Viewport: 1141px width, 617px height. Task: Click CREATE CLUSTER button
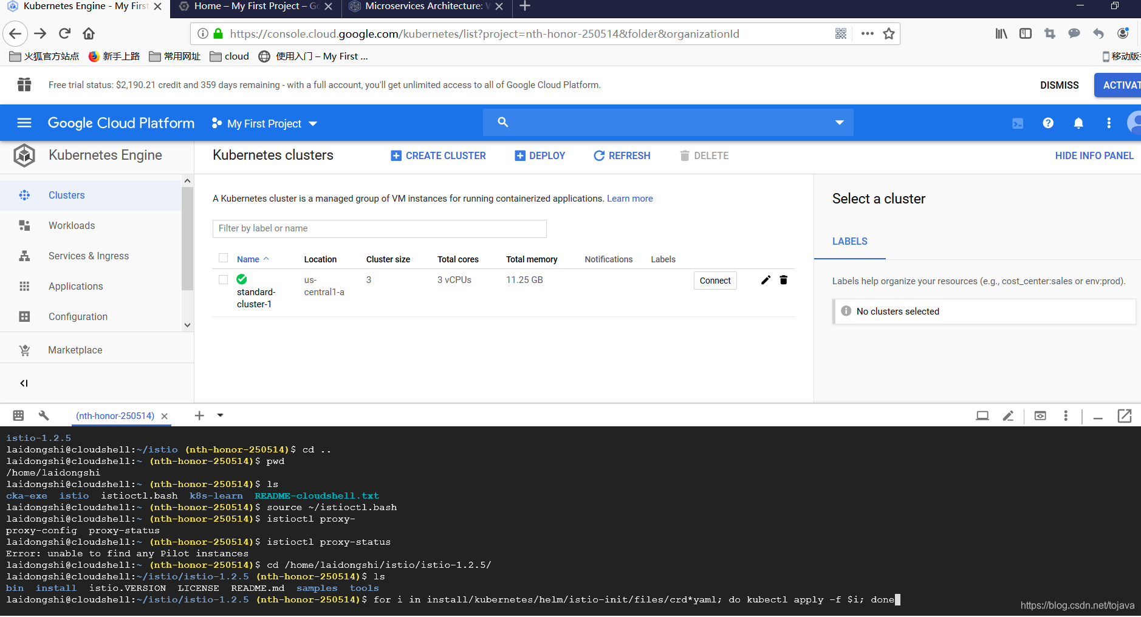[x=438, y=156]
